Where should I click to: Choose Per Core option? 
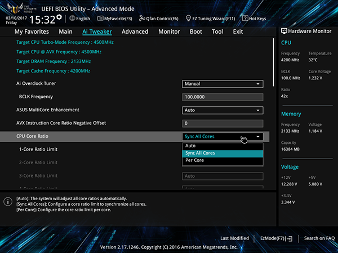pos(223,160)
